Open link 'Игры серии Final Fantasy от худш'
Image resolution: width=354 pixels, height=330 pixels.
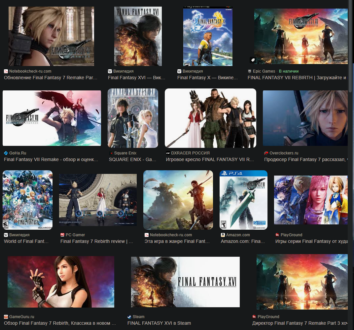311,241
